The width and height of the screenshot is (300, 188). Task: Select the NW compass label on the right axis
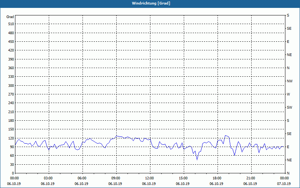click(x=289, y=81)
